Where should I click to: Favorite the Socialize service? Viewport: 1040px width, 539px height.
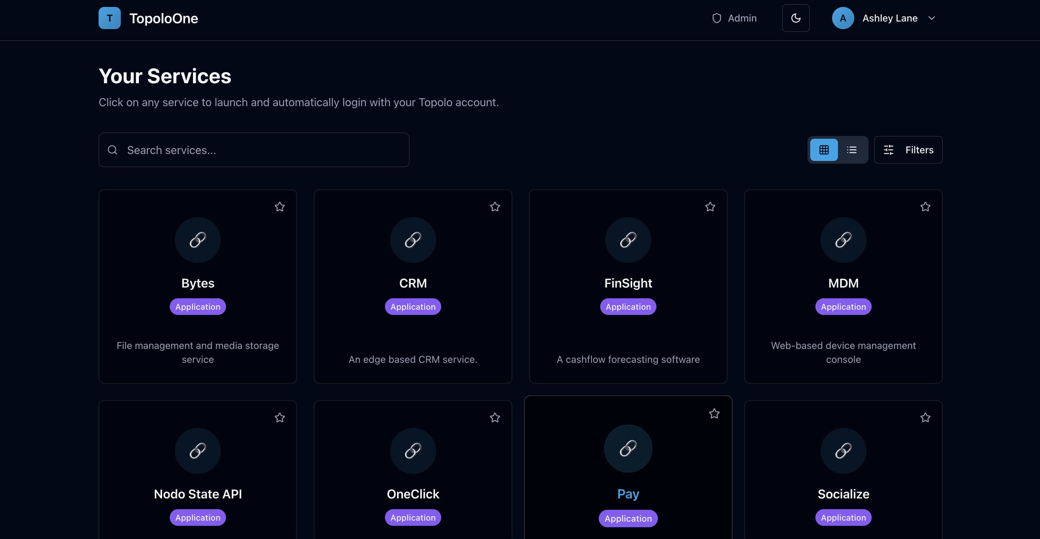click(925, 418)
